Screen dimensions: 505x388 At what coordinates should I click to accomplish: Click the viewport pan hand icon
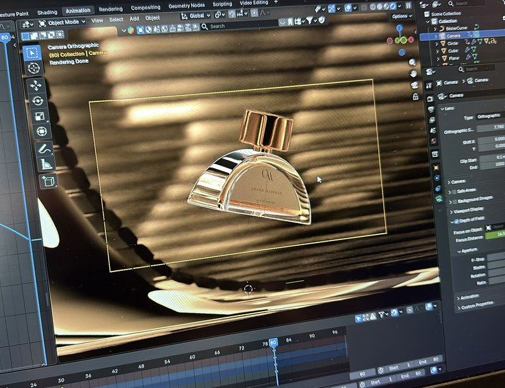[413, 74]
